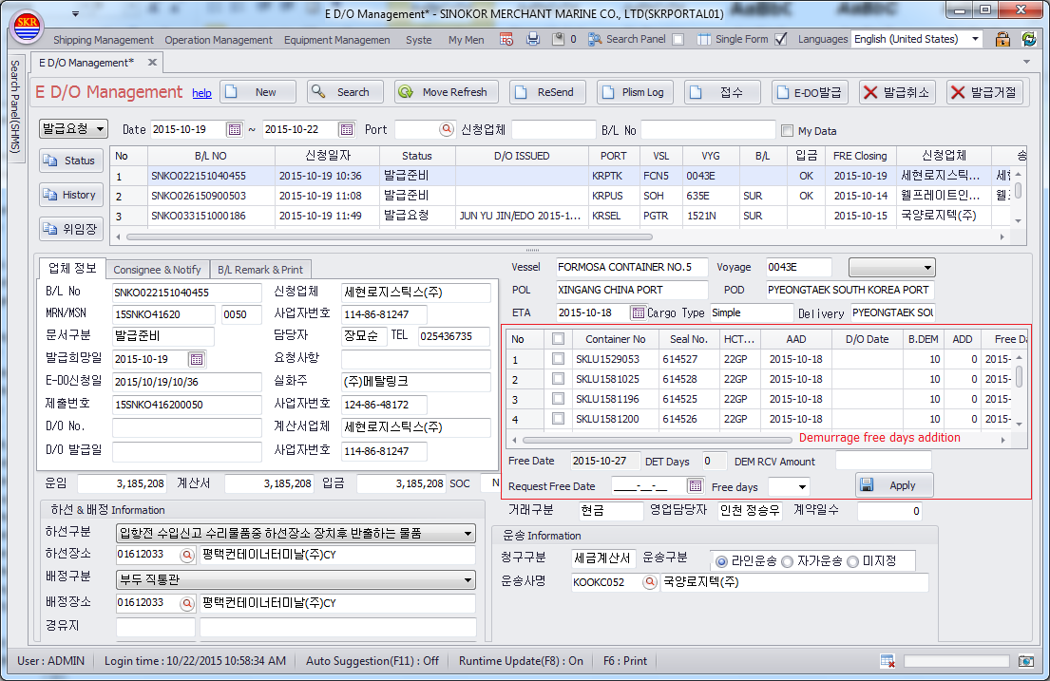Open the My Menu menu

[x=466, y=40]
